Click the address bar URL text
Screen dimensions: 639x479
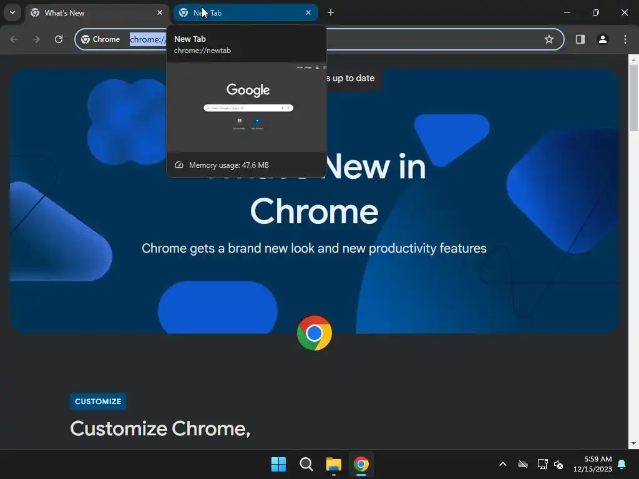(148, 39)
